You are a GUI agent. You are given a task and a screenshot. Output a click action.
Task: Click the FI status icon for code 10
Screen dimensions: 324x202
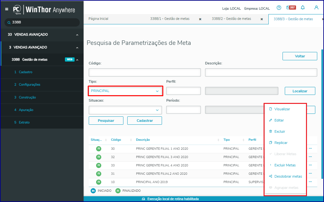[99, 182]
